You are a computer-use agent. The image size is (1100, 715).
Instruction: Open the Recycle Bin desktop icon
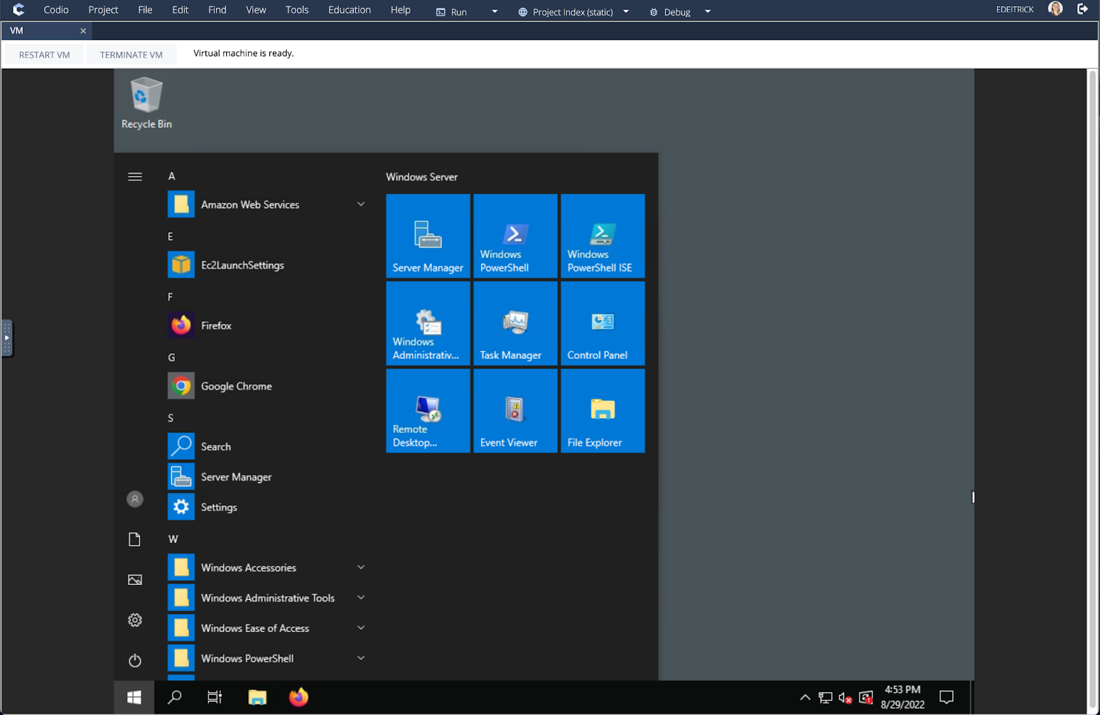click(146, 103)
